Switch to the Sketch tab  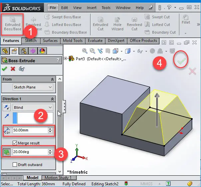[31, 41]
